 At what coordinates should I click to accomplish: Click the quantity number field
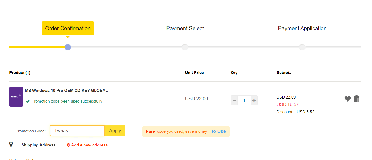point(244,100)
